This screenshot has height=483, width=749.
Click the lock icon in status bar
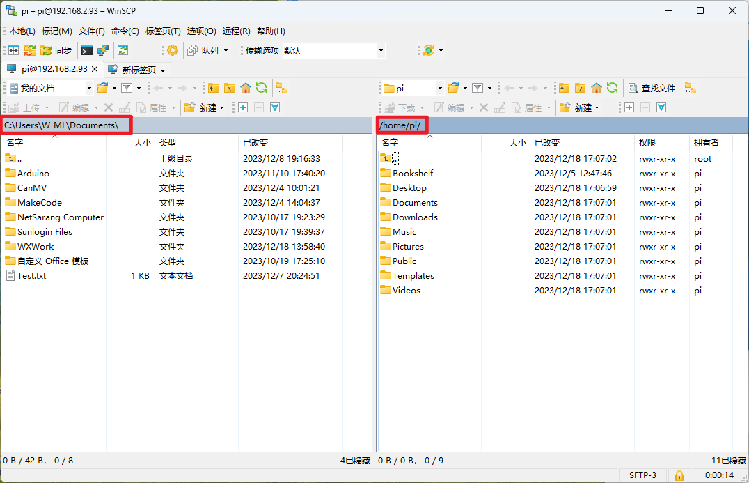tap(679, 475)
